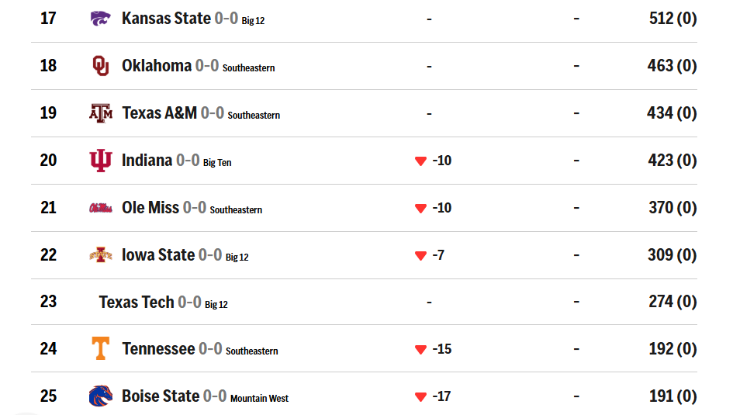Open the Oklahoma team link
The width and height of the screenshot is (733, 415).
tap(157, 65)
